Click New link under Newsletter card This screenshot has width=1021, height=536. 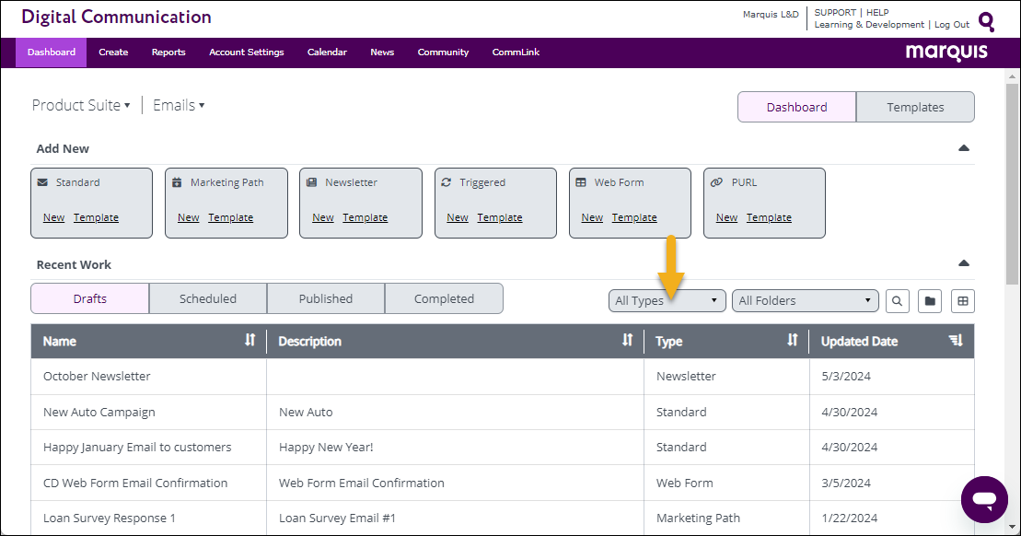(x=323, y=217)
